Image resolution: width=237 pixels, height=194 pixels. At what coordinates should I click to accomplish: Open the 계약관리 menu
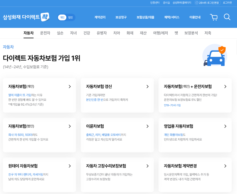tap(100, 17)
